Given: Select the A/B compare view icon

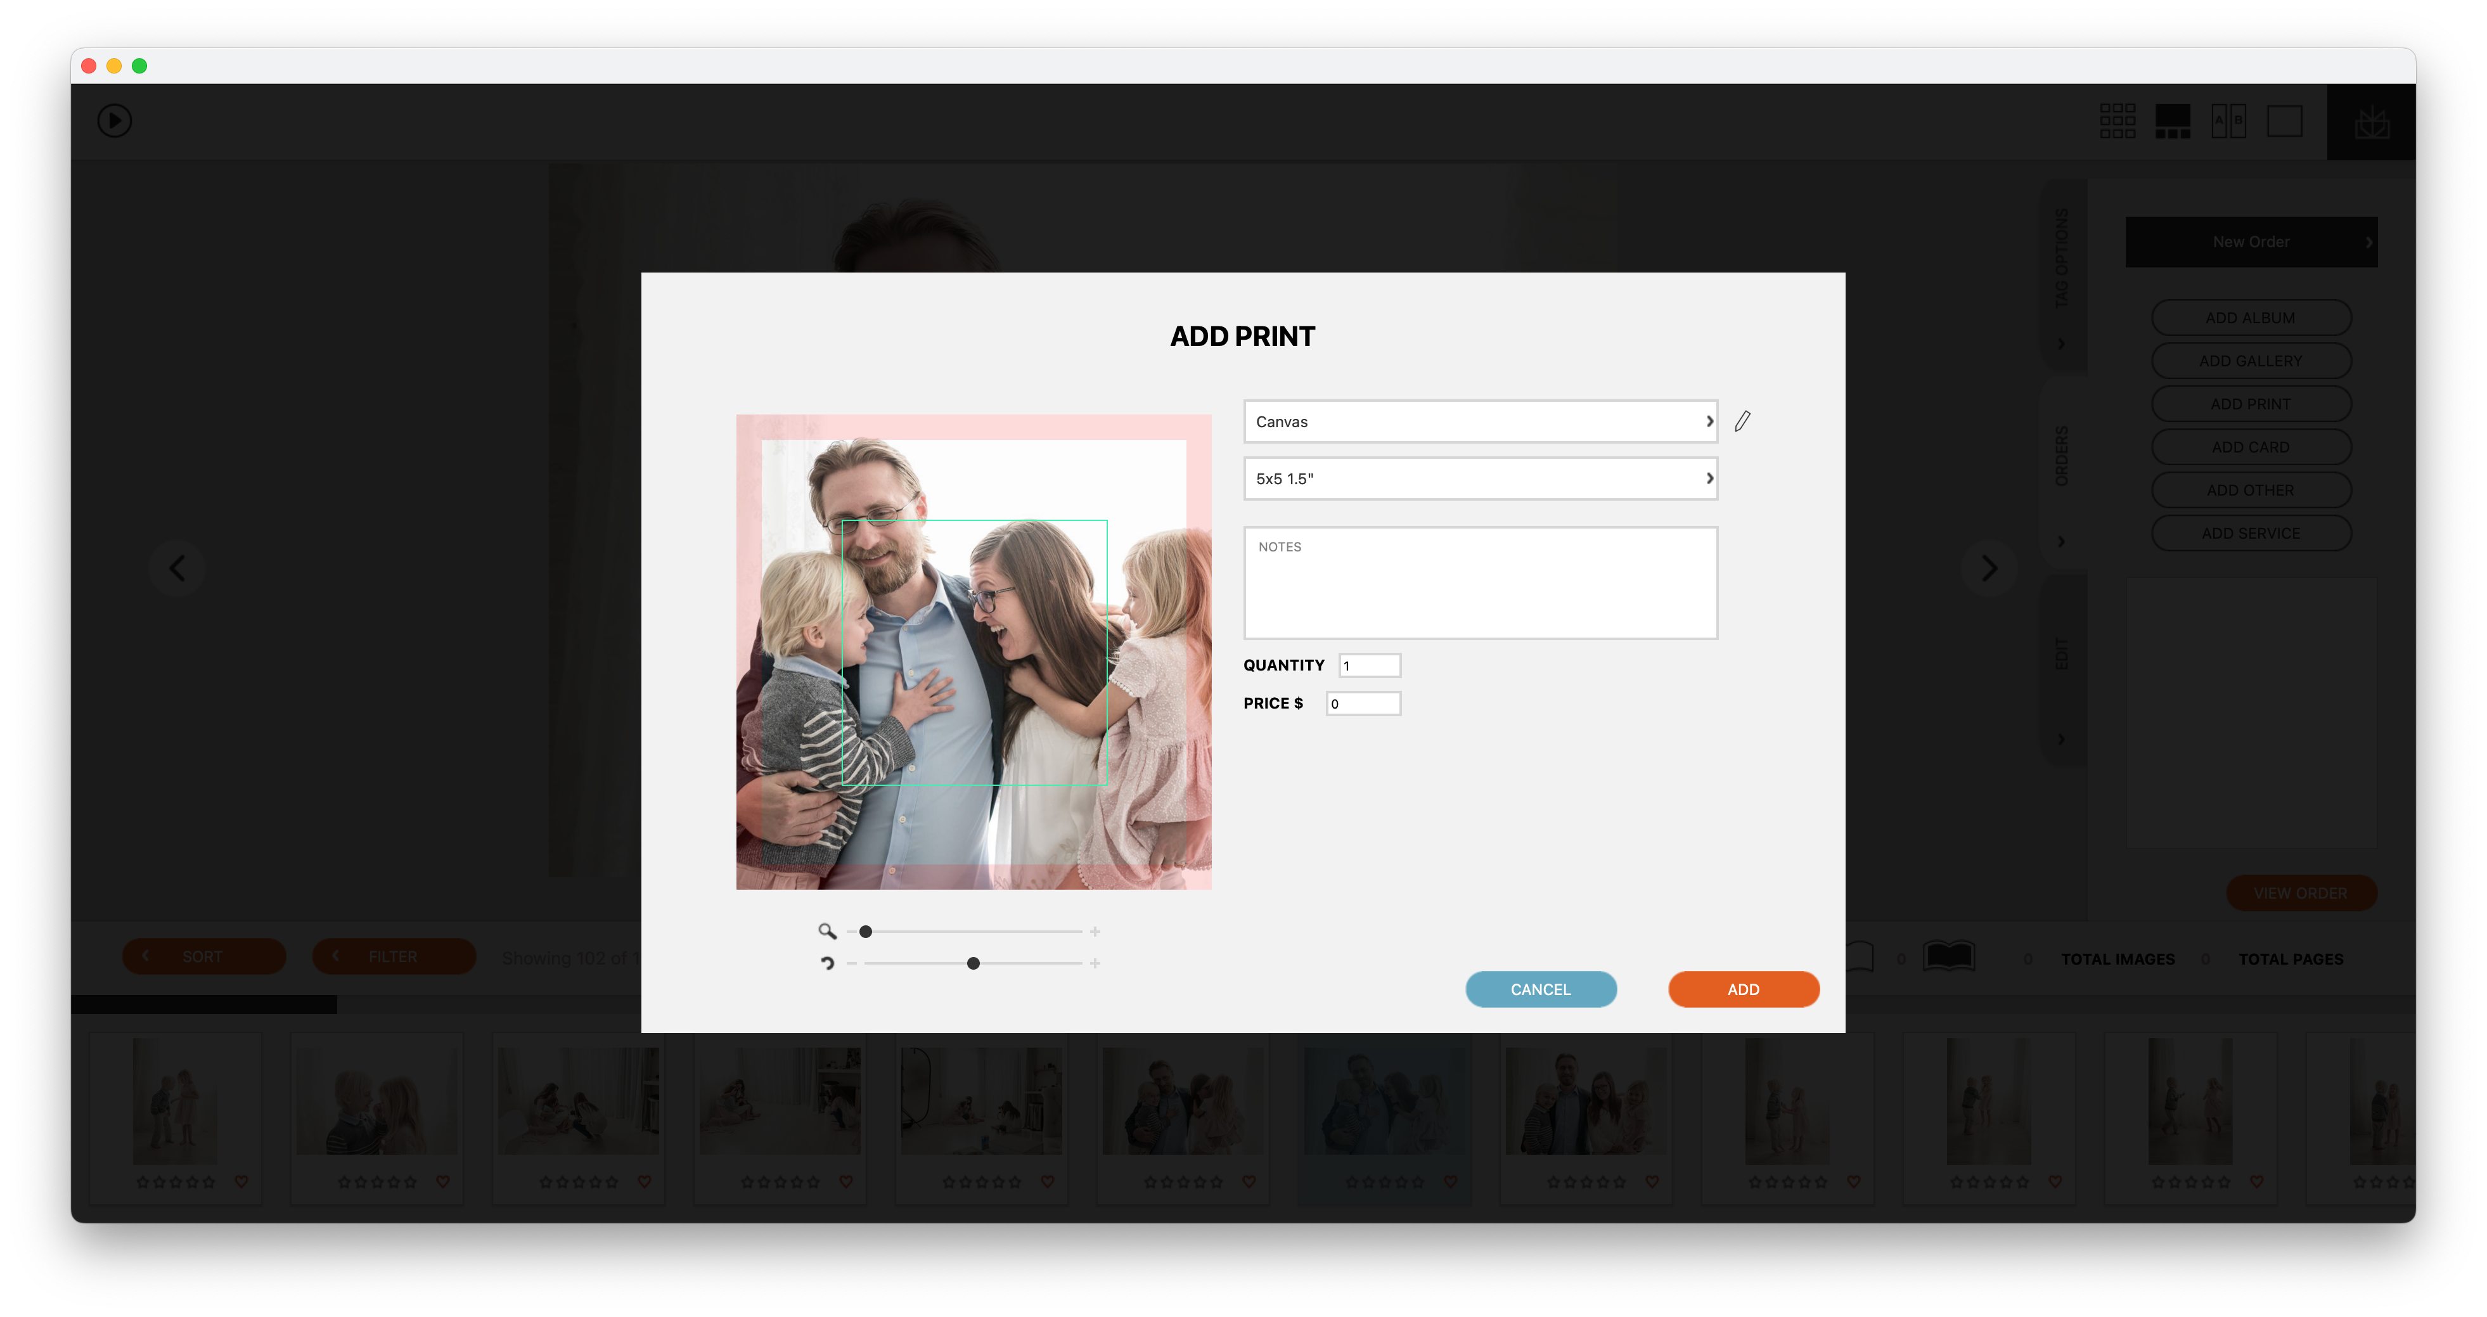Looking at the screenshot, I should 2228,120.
